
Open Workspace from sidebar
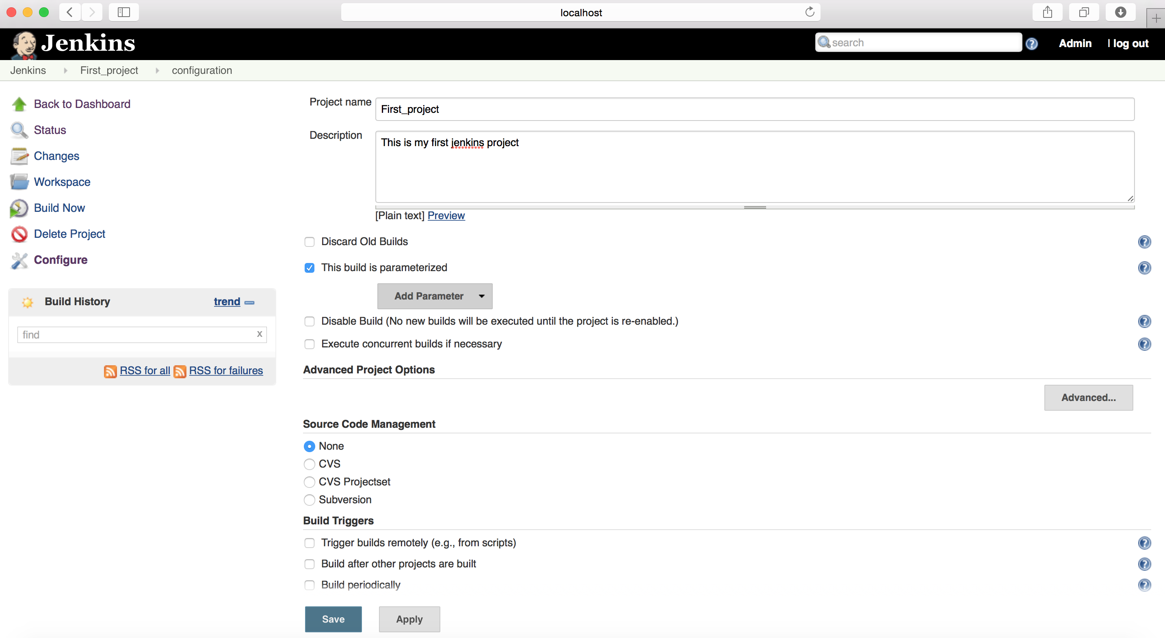tap(62, 182)
